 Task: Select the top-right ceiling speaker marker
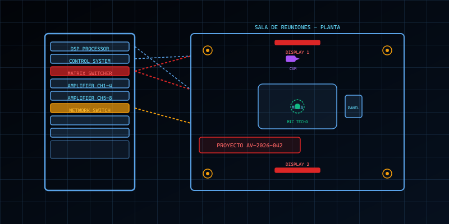point(387,50)
